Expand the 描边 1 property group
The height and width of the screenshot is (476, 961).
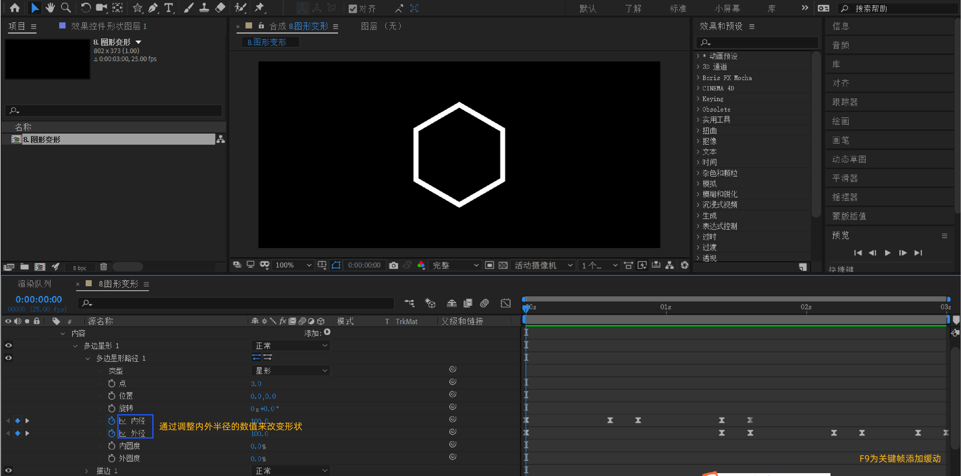[87, 471]
